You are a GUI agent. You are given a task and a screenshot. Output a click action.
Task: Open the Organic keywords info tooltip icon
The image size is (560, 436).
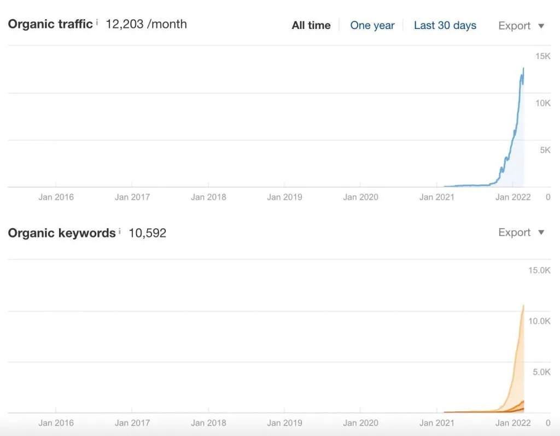point(120,231)
